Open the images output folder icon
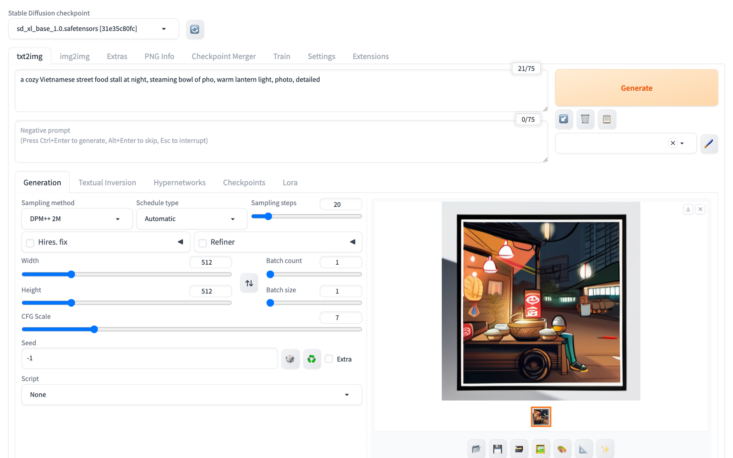The height and width of the screenshot is (458, 733). (x=476, y=449)
